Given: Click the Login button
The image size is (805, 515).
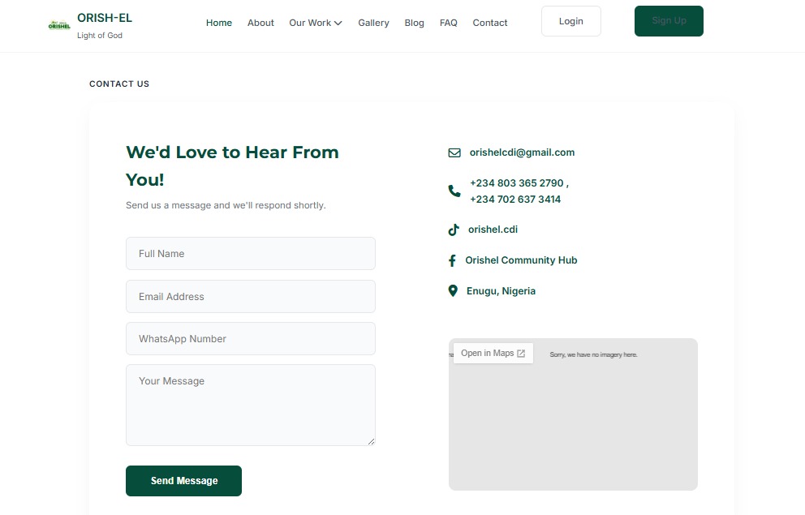Looking at the screenshot, I should (570, 21).
